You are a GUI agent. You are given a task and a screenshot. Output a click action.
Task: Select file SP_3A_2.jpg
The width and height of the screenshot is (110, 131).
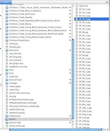coord(85,39)
